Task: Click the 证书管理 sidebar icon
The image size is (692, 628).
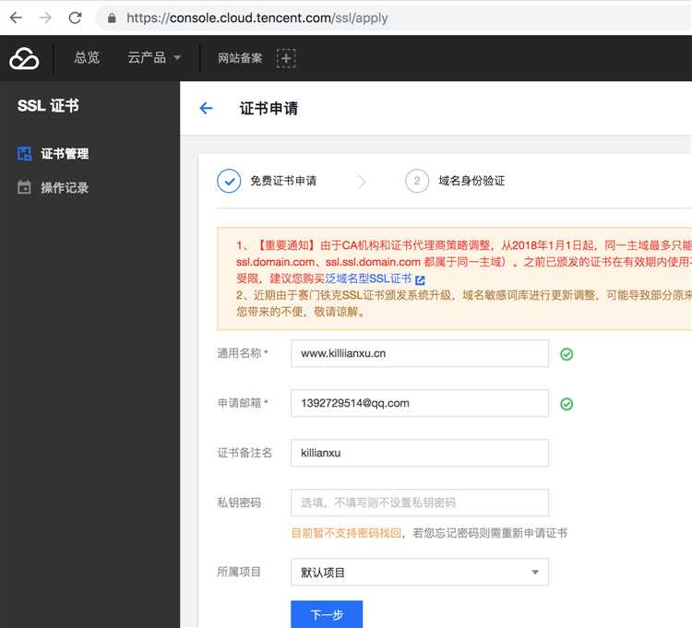Action: (24, 153)
